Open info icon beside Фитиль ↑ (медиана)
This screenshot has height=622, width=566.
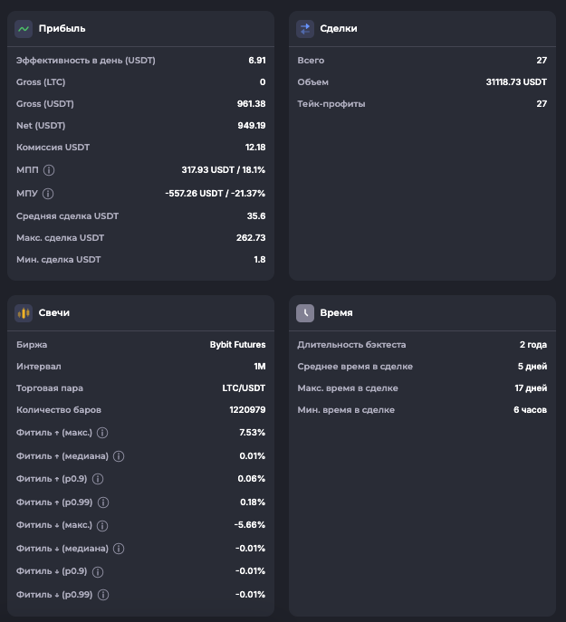119,456
